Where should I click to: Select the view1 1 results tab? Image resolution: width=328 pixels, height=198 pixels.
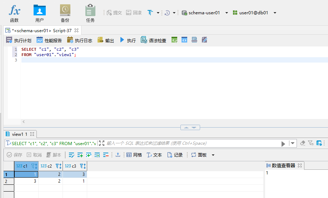19,134
